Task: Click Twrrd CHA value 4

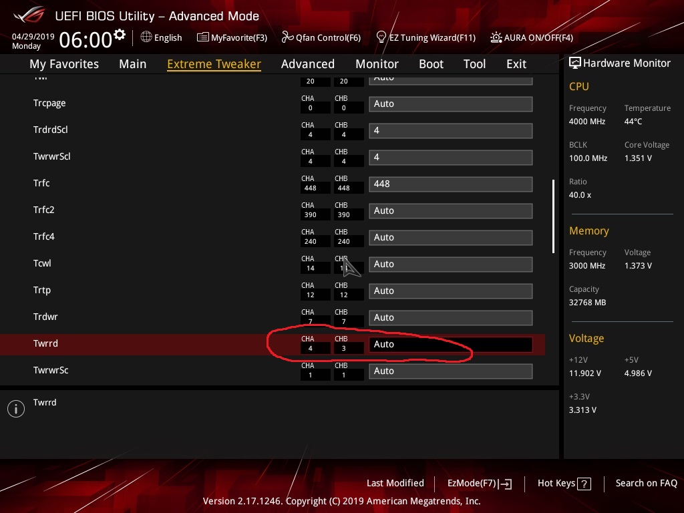Action: (310, 348)
